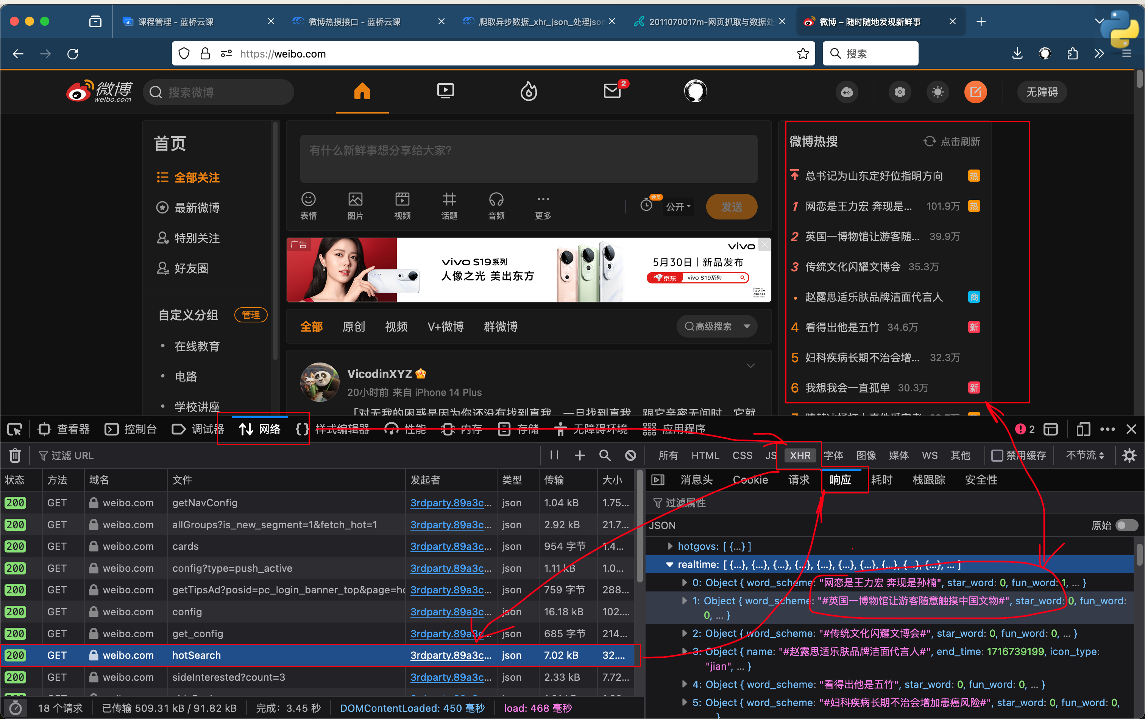Open the Weibo home feed icon
Image resolution: width=1145 pixels, height=719 pixels.
[x=362, y=91]
